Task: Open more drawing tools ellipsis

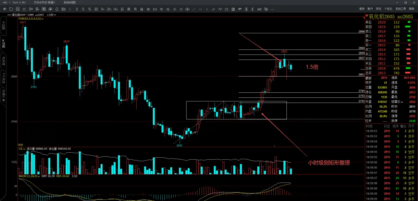Action: click(272, 9)
